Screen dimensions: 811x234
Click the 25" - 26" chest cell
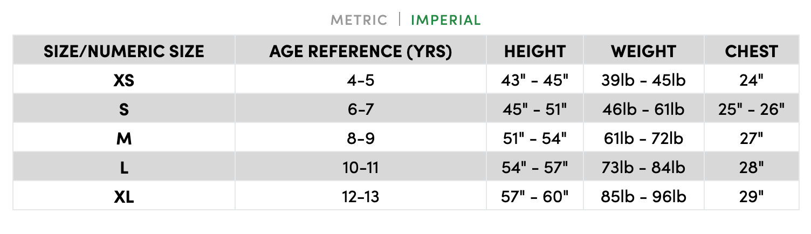[751, 109]
